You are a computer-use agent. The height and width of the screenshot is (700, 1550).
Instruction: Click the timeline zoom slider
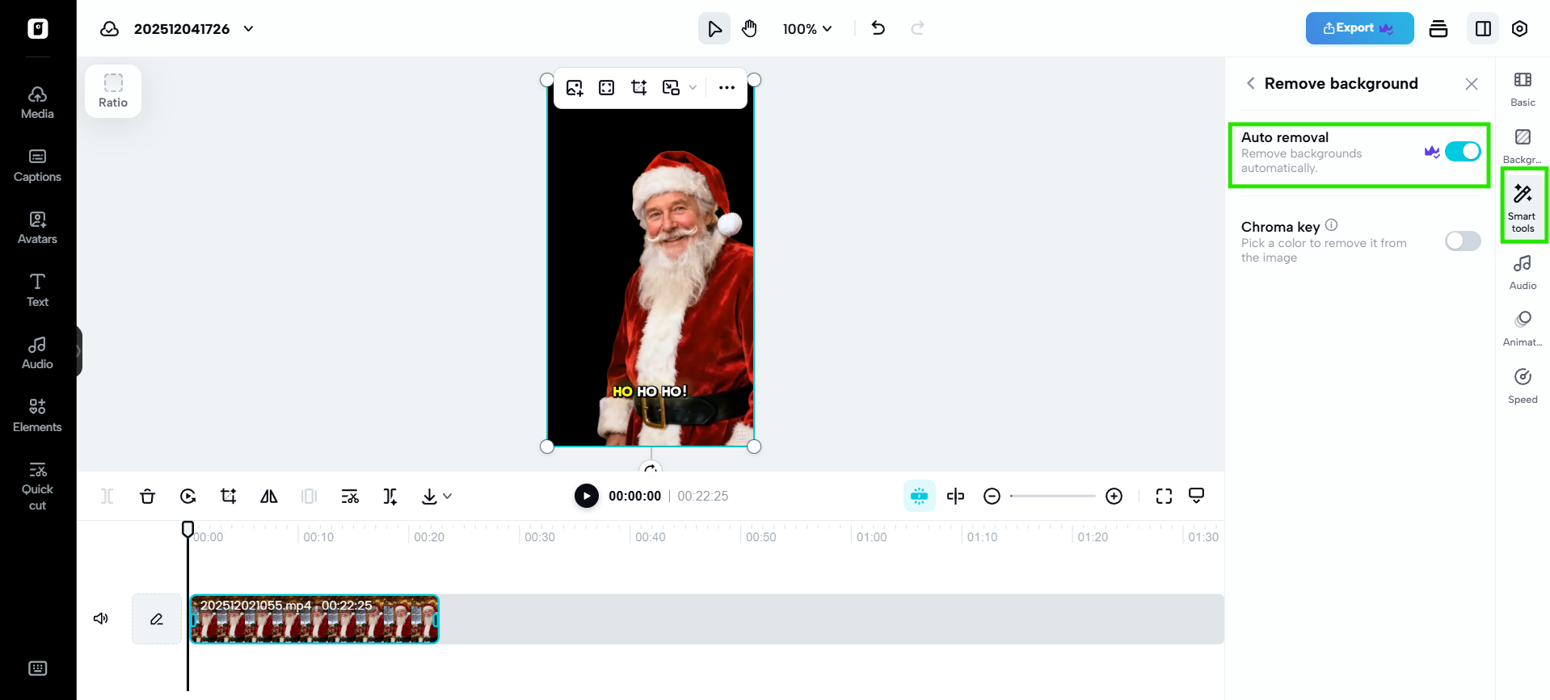coord(1052,496)
